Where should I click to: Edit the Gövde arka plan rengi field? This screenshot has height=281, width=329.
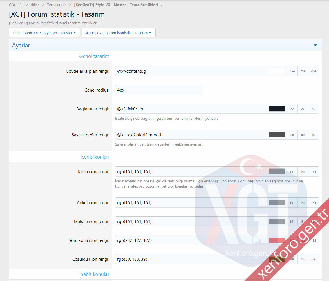(191, 71)
